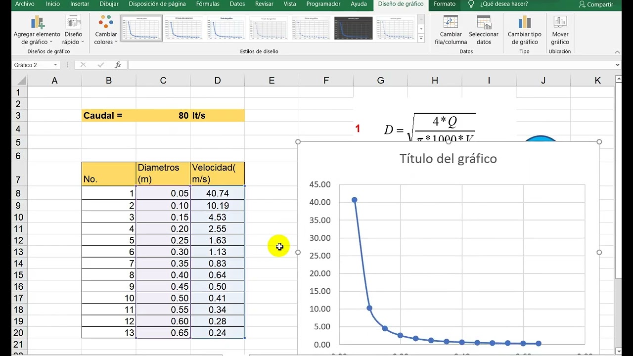633x356 pixels.
Task: Select the fifth chart style thumbnail
Action: (x=312, y=28)
